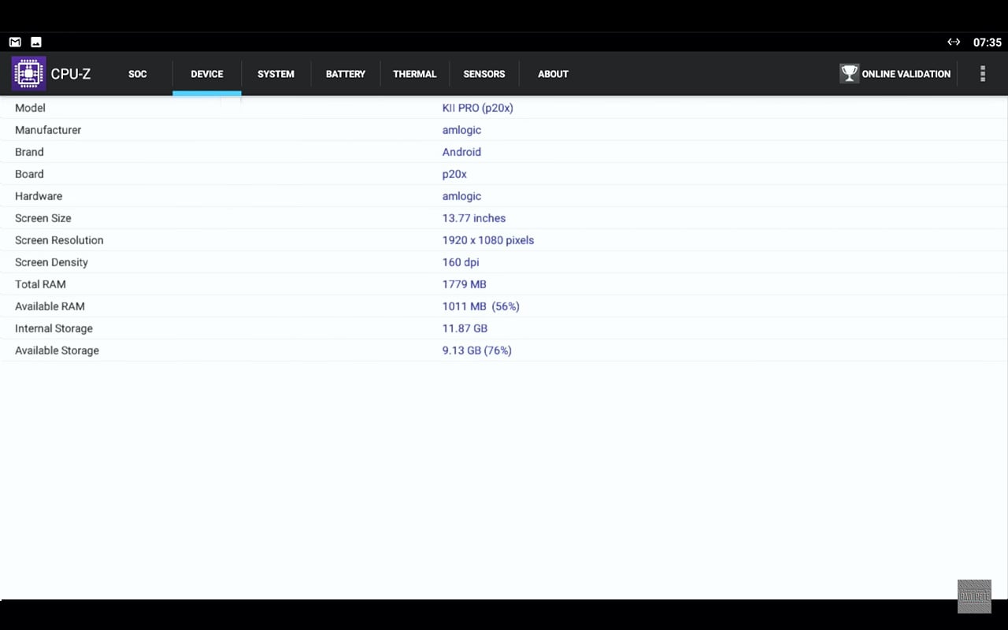
Task: Click the Screen Size row label
Action: (43, 218)
